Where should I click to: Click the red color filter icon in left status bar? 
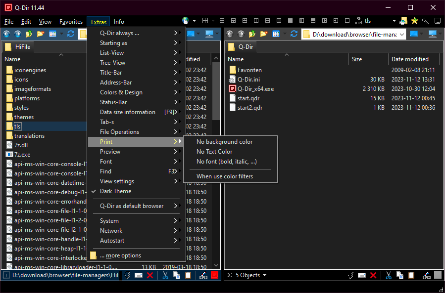click(x=215, y=275)
